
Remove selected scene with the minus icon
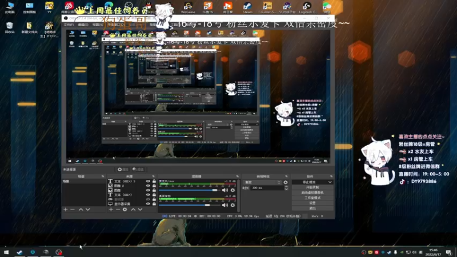pos(73,210)
